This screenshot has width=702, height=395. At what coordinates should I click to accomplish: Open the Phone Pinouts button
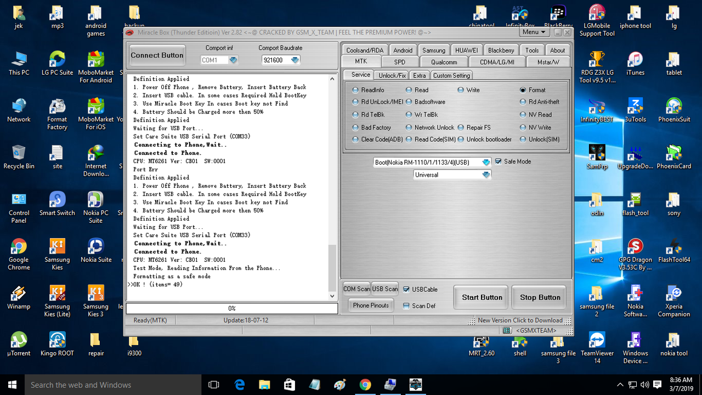point(371,305)
